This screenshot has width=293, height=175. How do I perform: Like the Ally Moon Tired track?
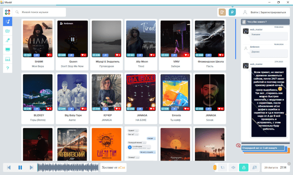point(152,55)
